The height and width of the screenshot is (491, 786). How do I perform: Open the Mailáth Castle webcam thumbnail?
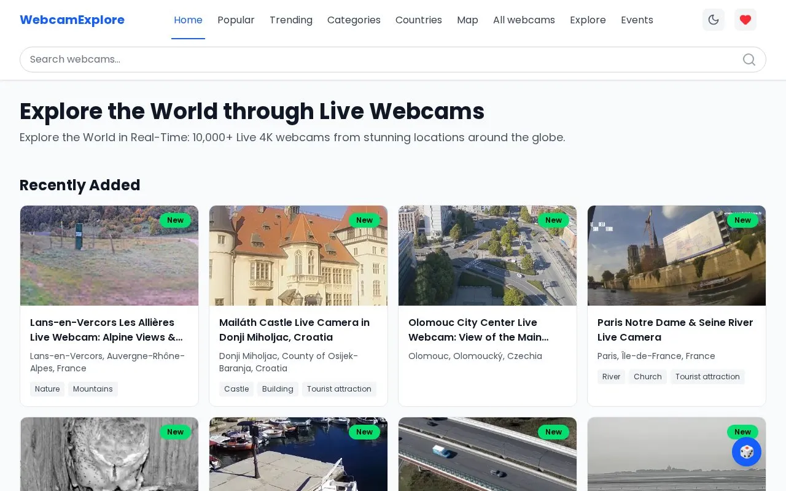click(x=298, y=255)
